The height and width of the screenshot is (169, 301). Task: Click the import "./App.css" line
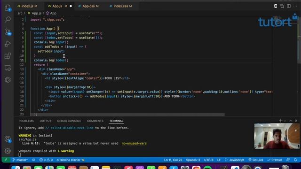click(48, 20)
